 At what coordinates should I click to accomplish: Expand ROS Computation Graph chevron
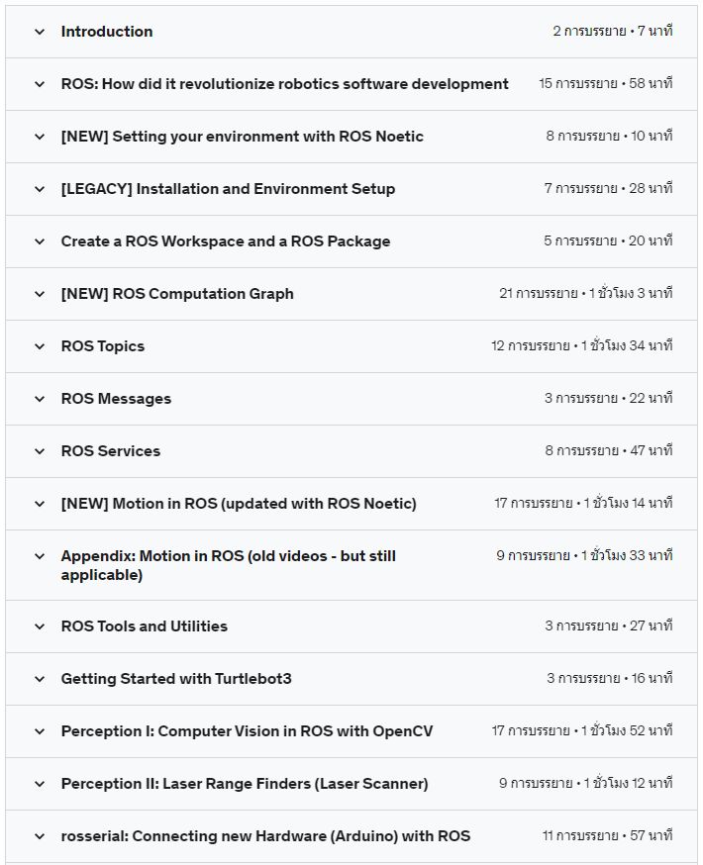pos(40,294)
